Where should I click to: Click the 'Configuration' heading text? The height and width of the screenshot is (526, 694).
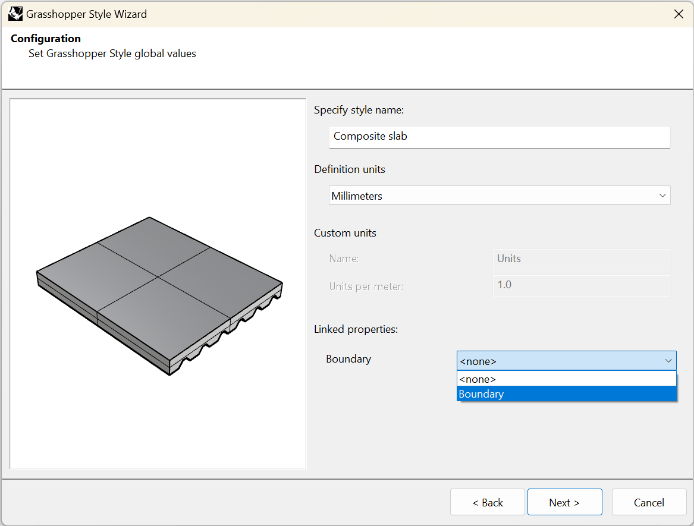(46, 39)
